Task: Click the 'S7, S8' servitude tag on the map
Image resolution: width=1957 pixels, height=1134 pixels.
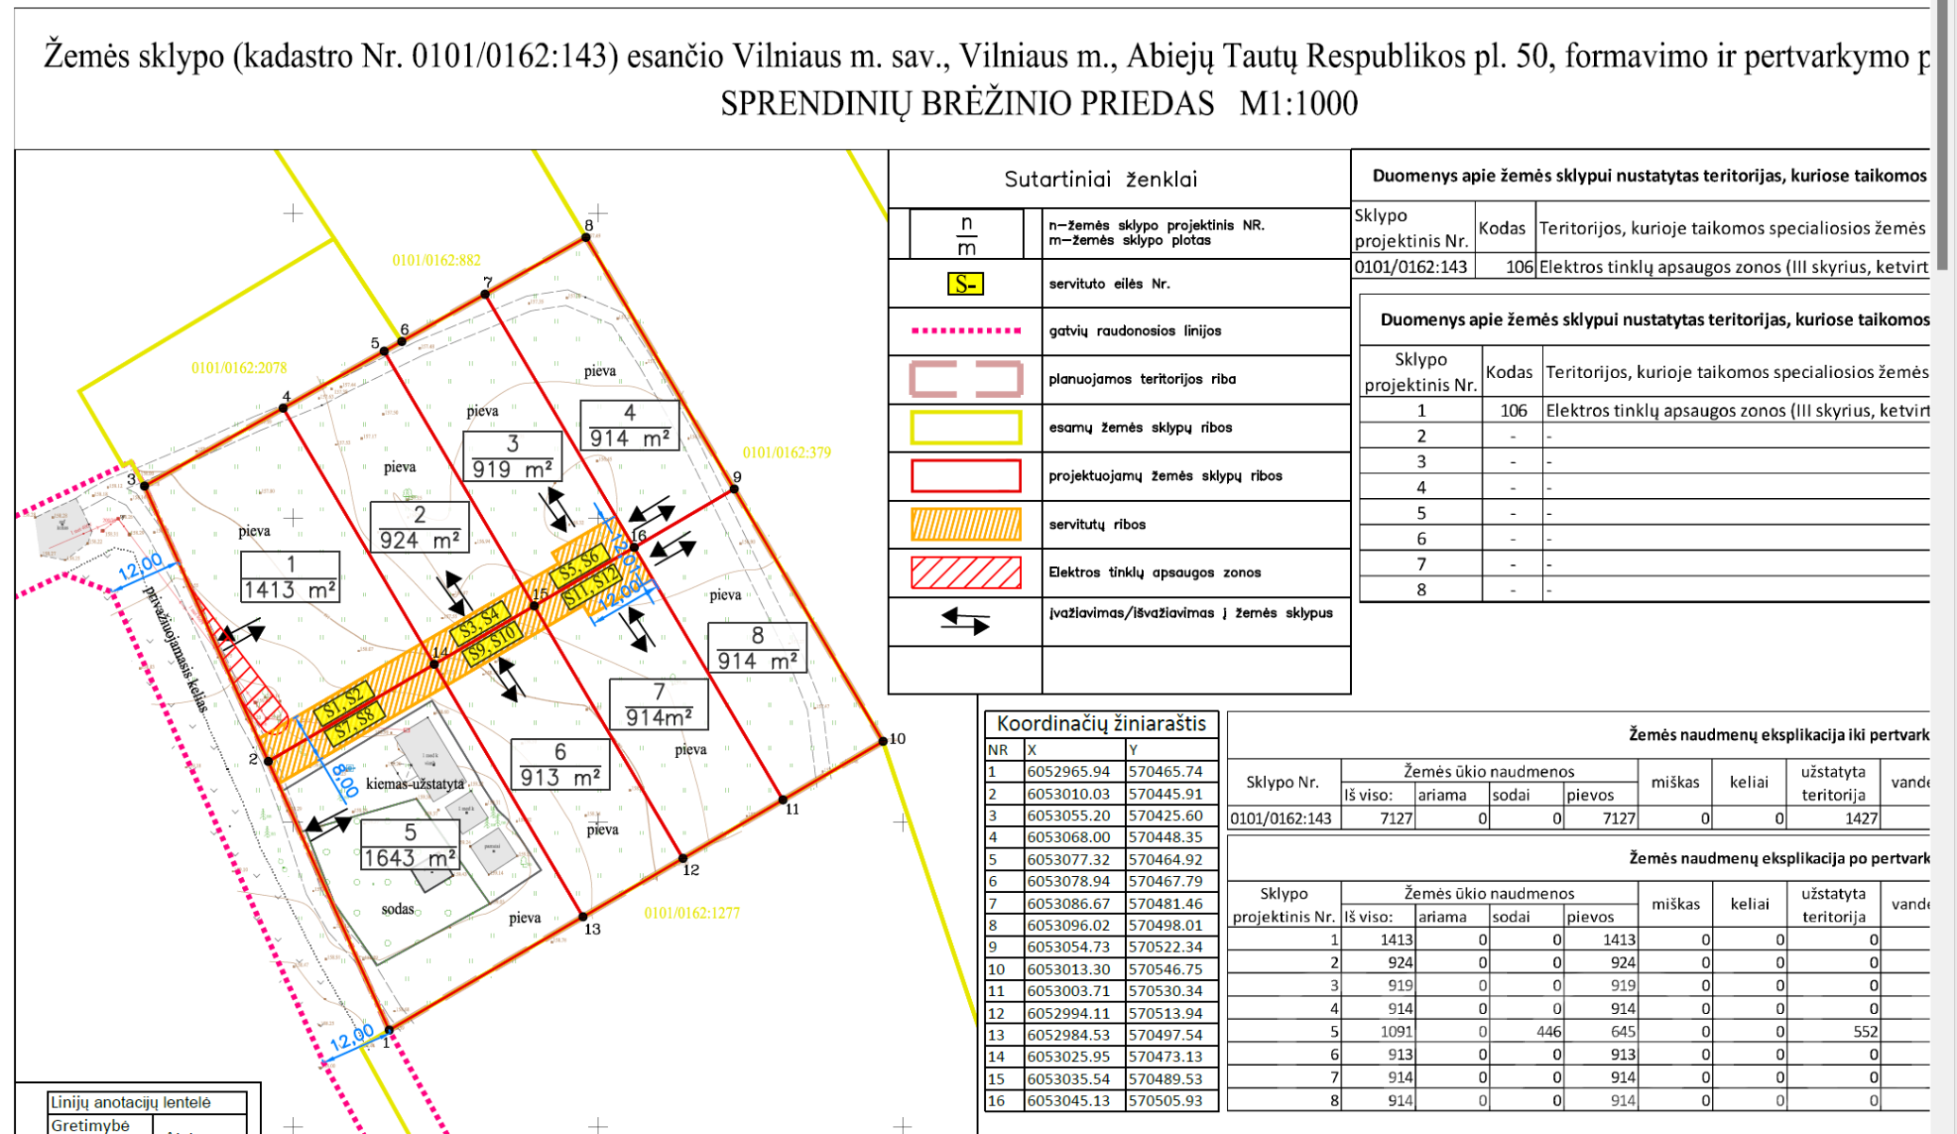Action: pyautogui.click(x=356, y=723)
